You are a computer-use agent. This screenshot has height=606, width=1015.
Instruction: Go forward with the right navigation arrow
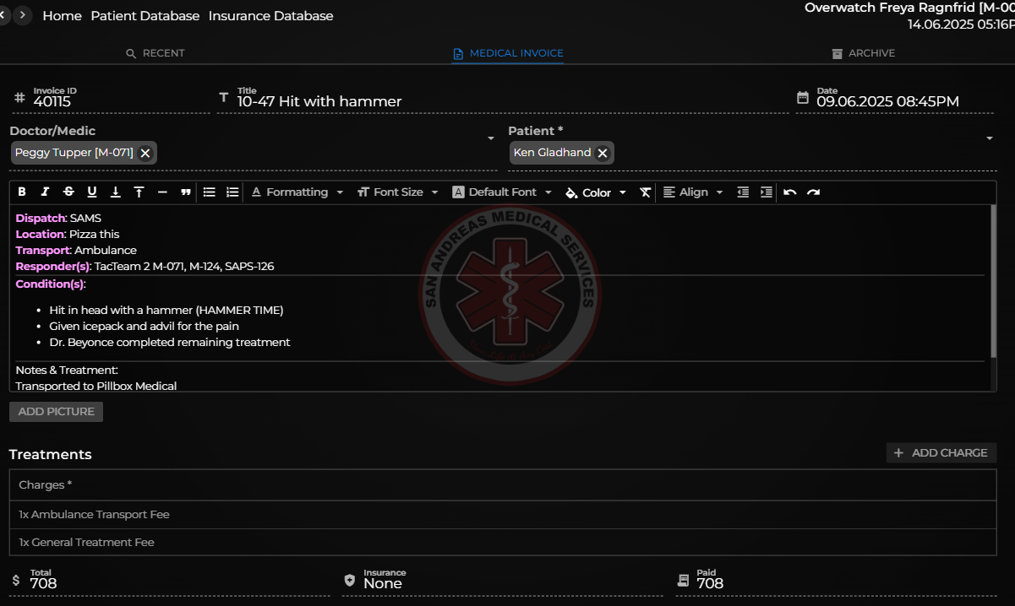pyautogui.click(x=23, y=15)
